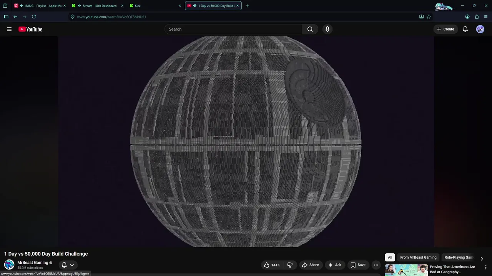Open Proving That Americans Are Bad thumbnail
492x276 pixels.
pyautogui.click(x=406, y=270)
